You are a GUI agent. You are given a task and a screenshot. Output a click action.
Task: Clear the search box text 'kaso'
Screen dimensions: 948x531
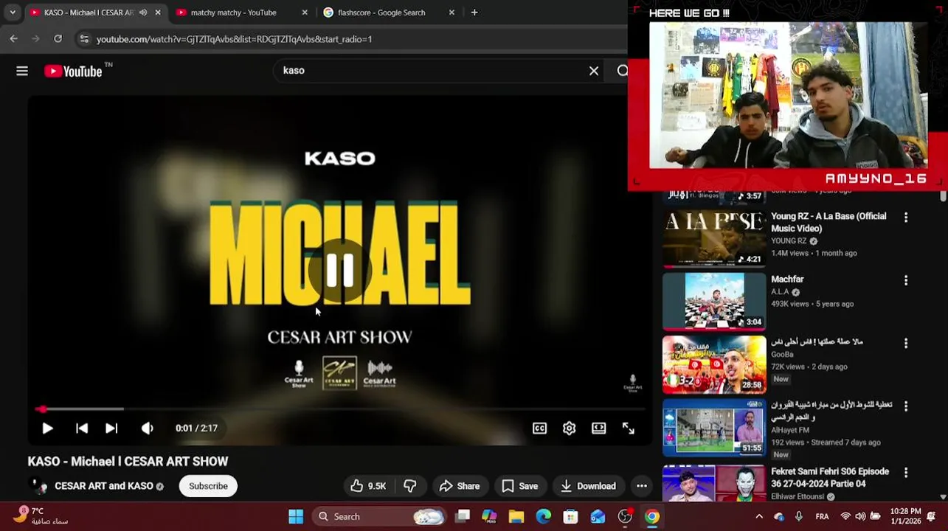594,71
